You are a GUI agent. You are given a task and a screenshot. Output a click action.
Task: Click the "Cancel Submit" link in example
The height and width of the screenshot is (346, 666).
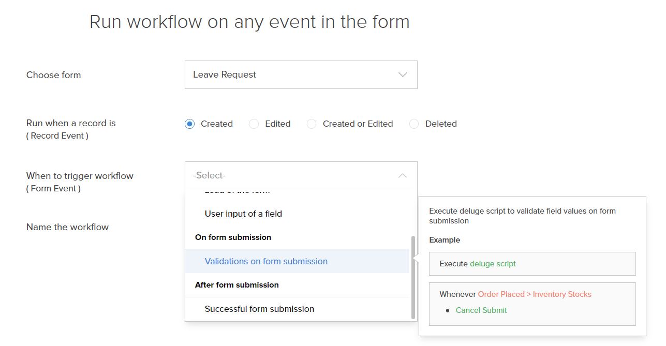point(481,310)
